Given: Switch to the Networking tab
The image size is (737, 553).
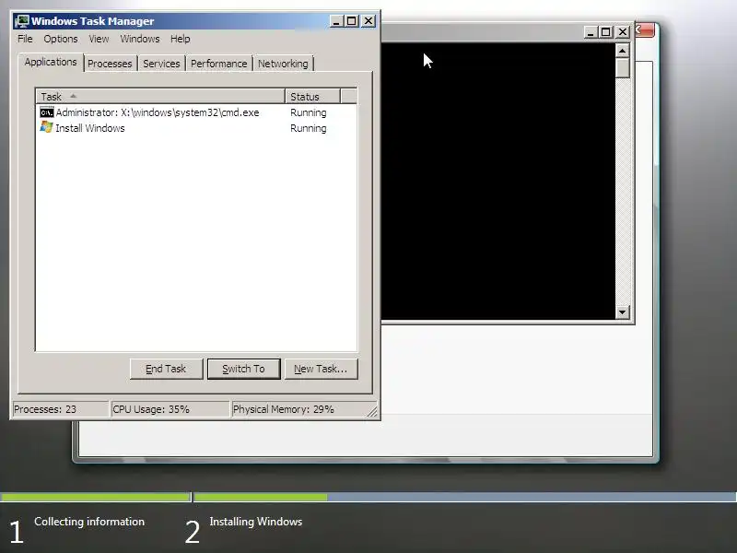Looking at the screenshot, I should coord(283,64).
